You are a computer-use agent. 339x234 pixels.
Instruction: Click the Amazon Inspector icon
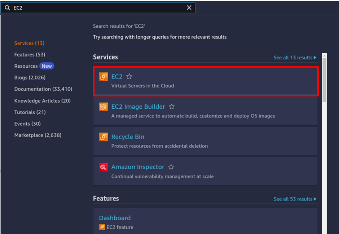point(104,167)
